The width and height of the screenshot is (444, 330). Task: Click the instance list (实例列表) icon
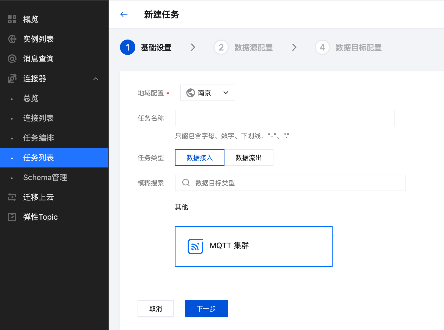click(x=12, y=39)
